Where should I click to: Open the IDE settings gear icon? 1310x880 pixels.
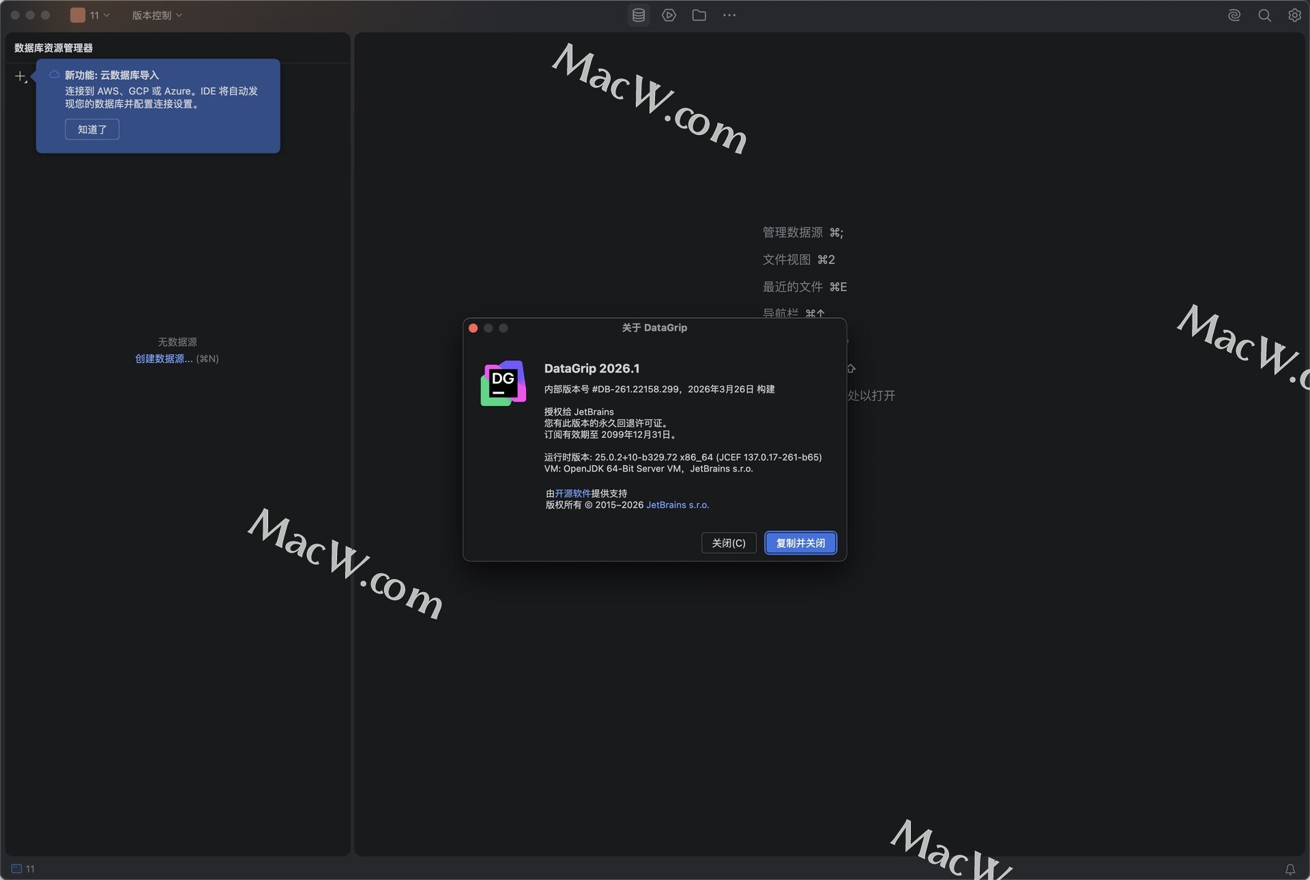tap(1294, 15)
